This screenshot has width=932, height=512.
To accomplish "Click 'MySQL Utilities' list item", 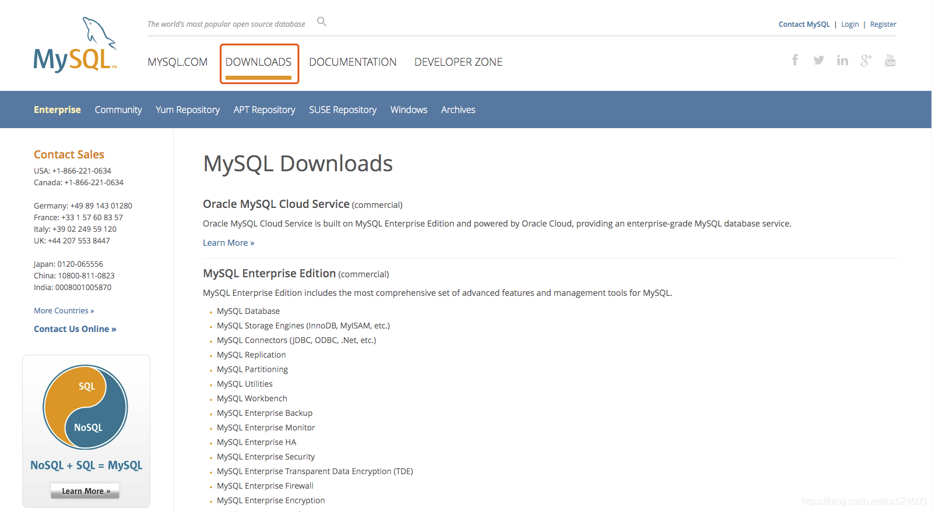I will 245,384.
